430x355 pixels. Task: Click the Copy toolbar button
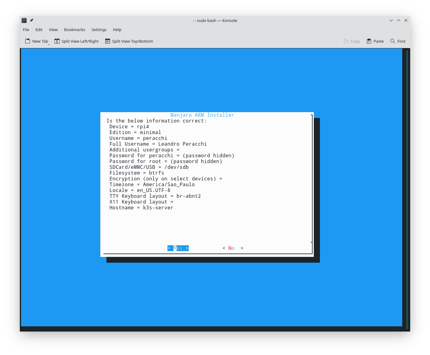(352, 41)
